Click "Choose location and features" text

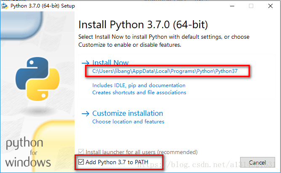(128, 122)
